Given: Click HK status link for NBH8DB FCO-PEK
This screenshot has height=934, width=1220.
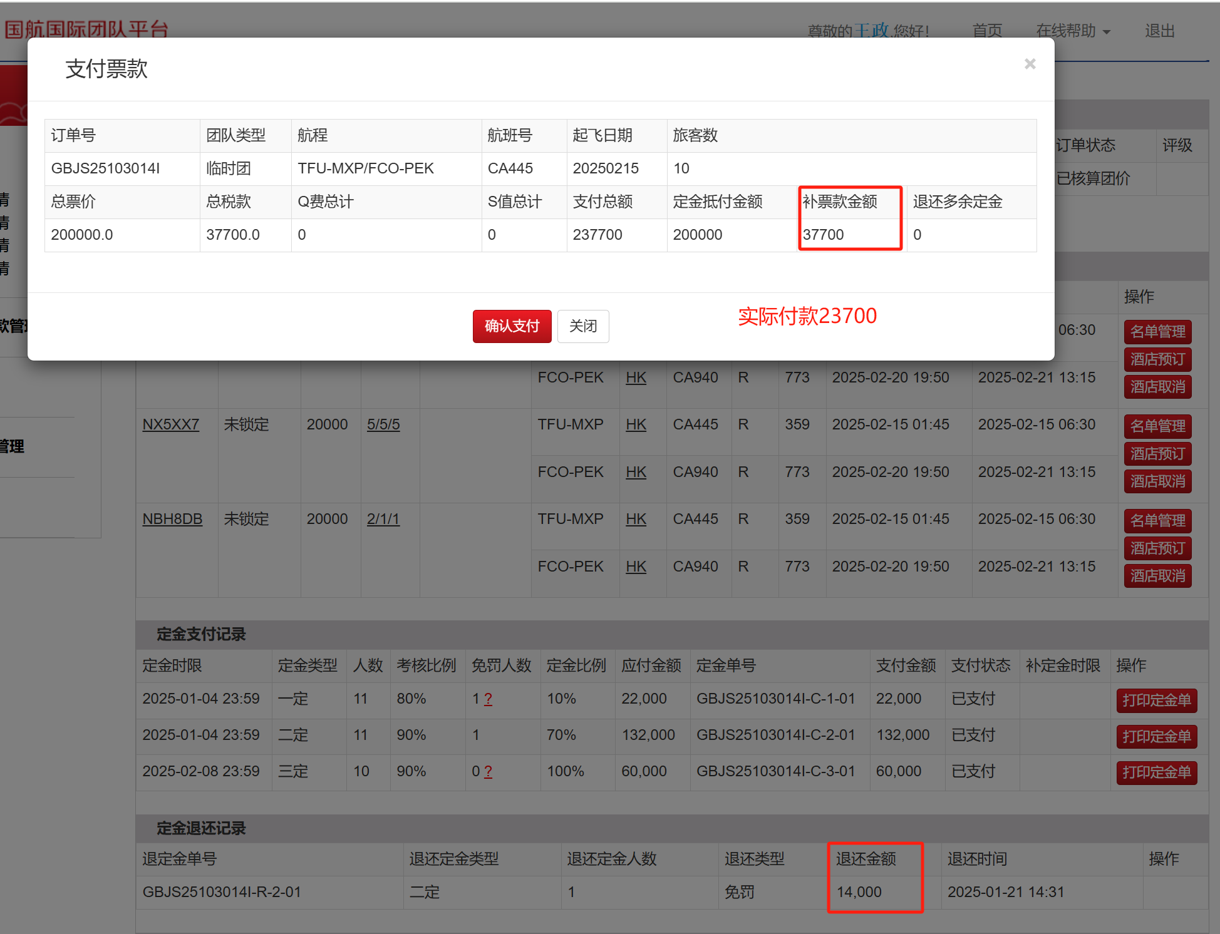Looking at the screenshot, I should 636,567.
